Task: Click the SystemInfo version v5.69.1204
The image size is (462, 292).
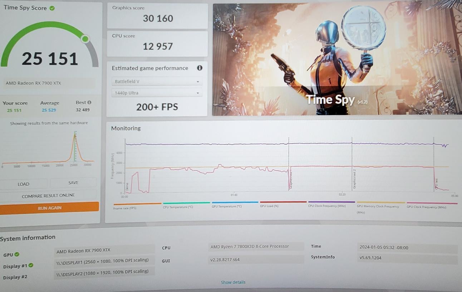Action: coord(407,258)
